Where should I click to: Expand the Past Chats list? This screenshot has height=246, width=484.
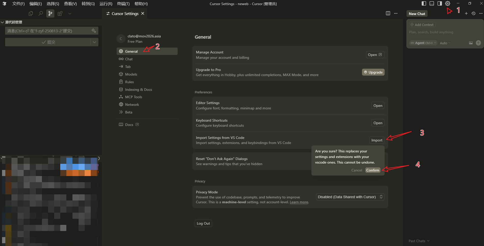click(x=419, y=241)
